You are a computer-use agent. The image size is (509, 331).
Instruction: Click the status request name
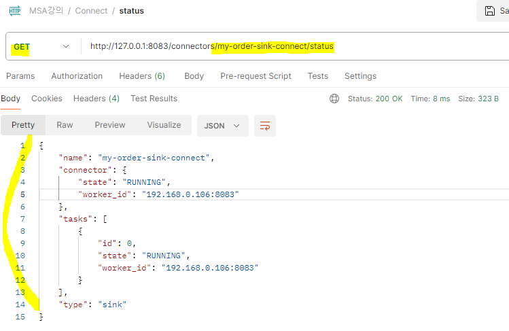point(131,11)
